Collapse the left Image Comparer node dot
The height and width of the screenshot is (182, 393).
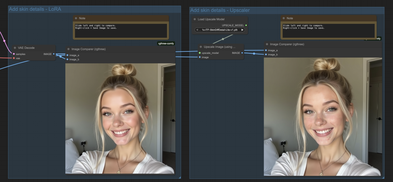68,49
